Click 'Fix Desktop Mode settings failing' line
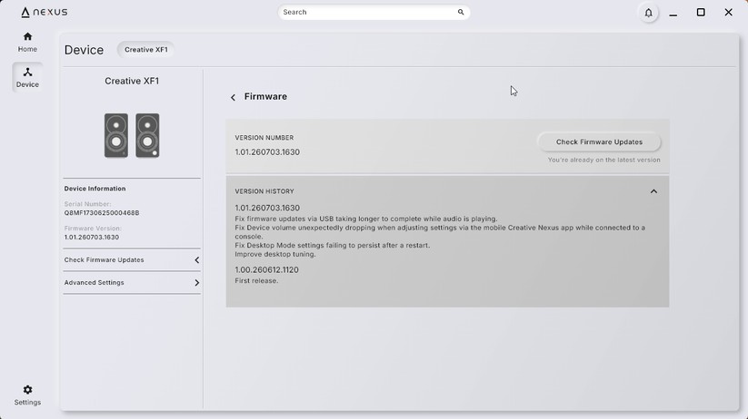The height and width of the screenshot is (419, 748). (332, 245)
